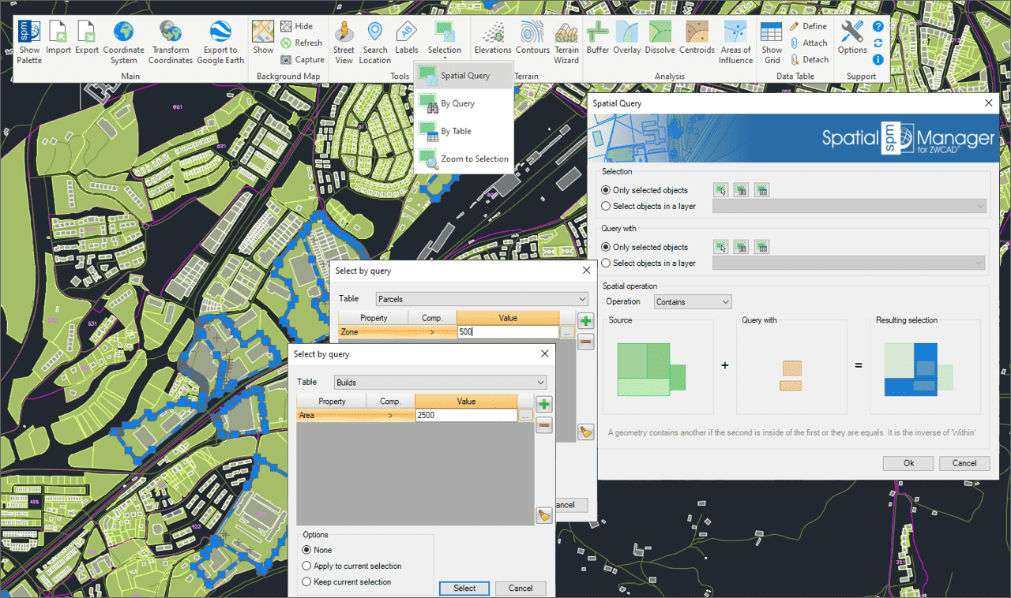Click the blue help question icon

coord(878,26)
